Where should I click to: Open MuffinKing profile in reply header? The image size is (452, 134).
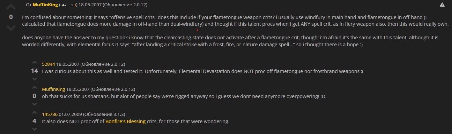[53, 89]
